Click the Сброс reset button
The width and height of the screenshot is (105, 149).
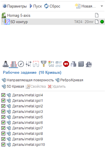(x=52, y=6)
